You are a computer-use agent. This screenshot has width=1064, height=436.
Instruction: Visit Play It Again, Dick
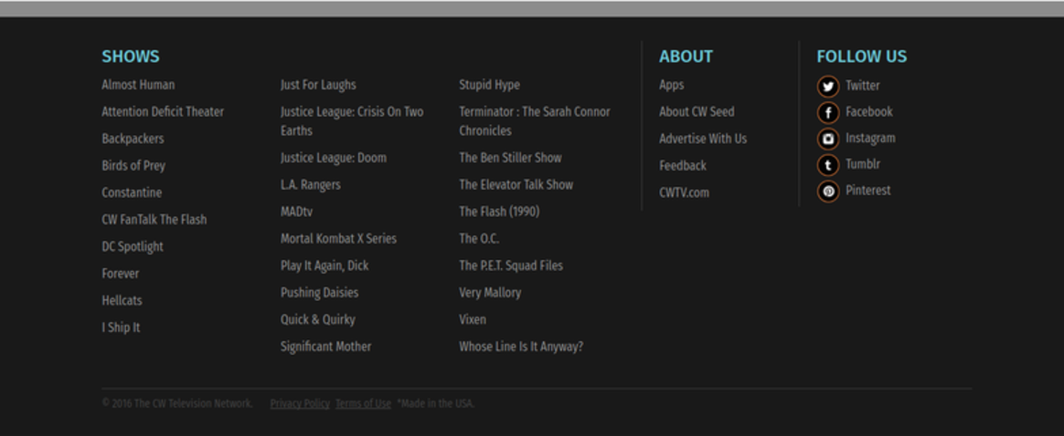point(325,265)
